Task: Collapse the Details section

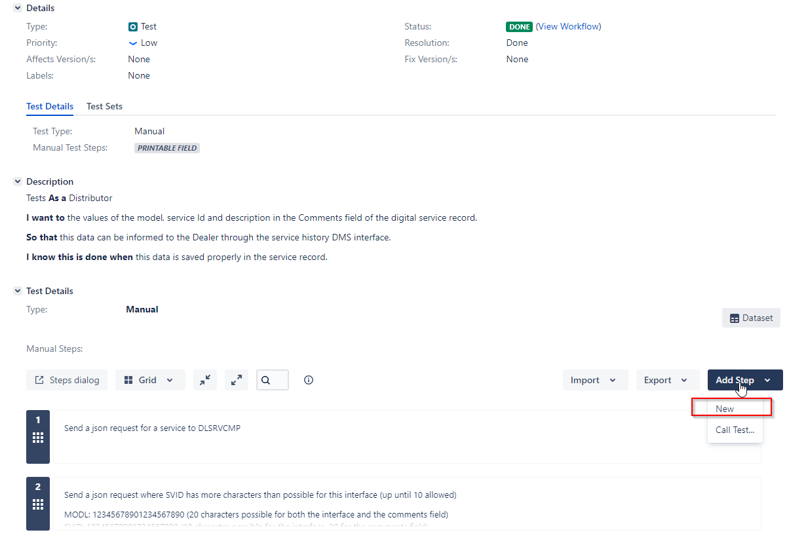Action: [x=18, y=9]
